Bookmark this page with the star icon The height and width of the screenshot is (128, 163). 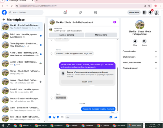pyautogui.click(x=149, y=6)
